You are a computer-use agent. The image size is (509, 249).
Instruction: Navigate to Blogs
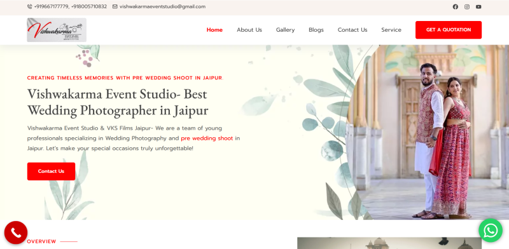(x=316, y=30)
